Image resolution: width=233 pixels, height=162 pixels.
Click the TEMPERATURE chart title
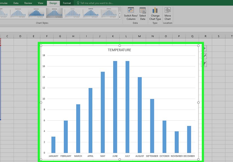tap(119, 50)
